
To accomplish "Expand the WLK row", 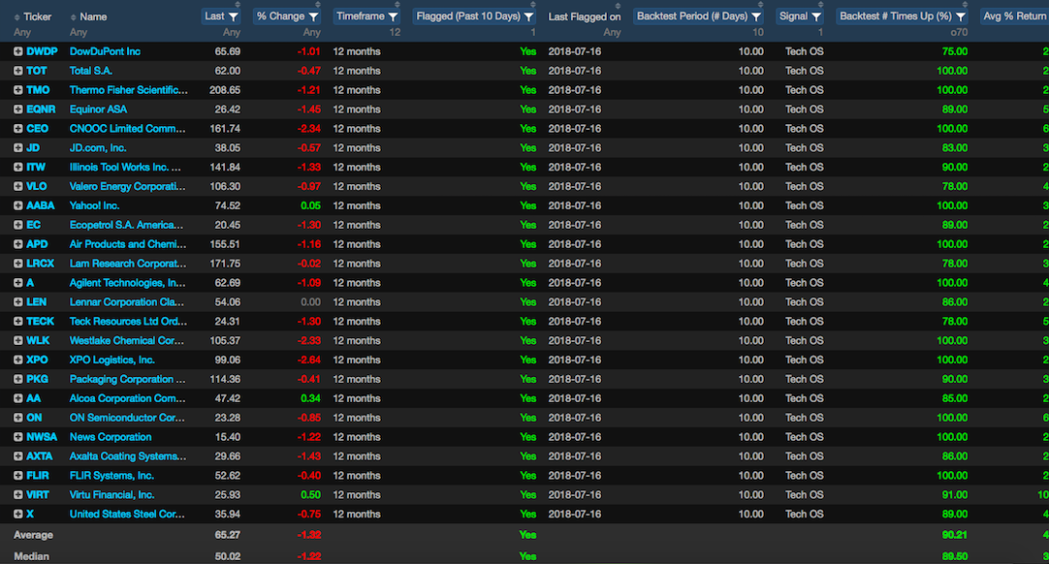I will (x=18, y=340).
